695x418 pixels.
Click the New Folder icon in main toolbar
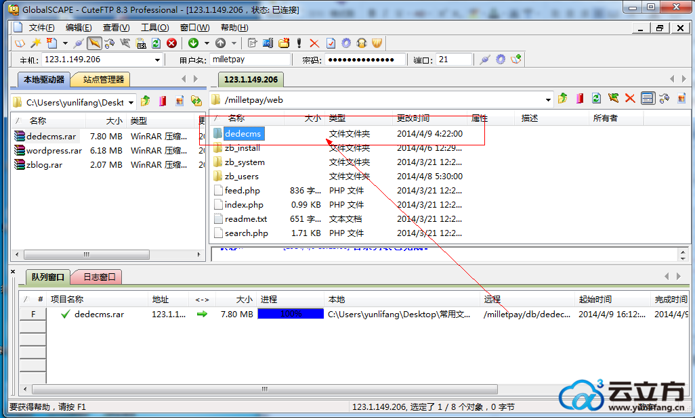[284, 43]
